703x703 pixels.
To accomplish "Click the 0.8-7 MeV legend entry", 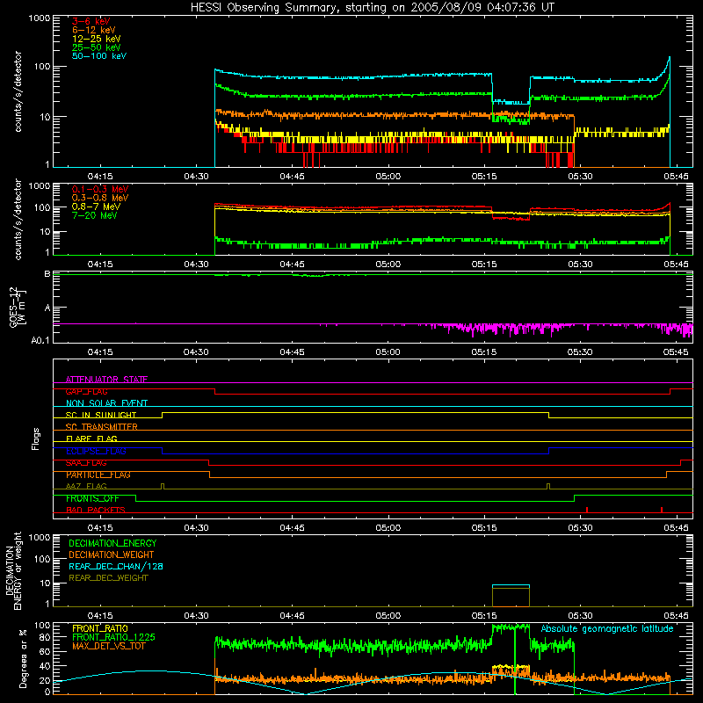I will pos(96,207).
